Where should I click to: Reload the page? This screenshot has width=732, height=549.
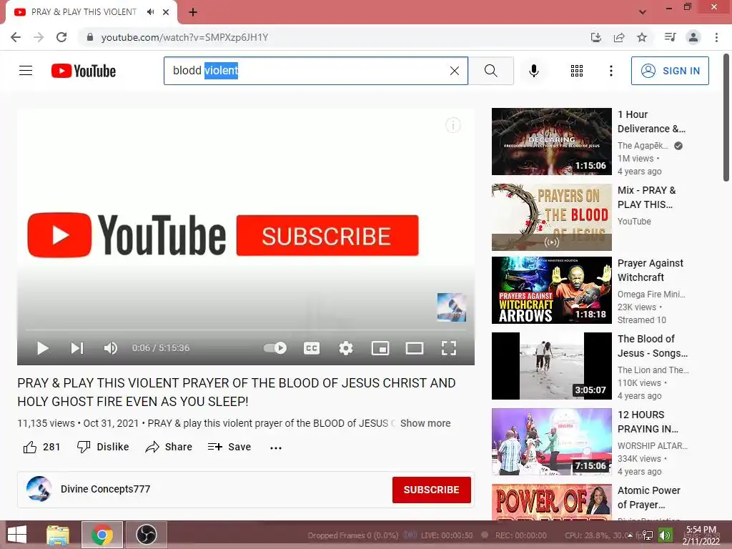(x=61, y=37)
